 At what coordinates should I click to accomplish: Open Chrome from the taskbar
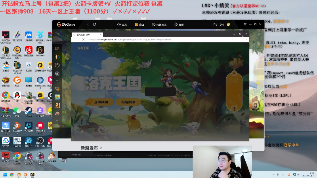pyautogui.click(x=12, y=174)
